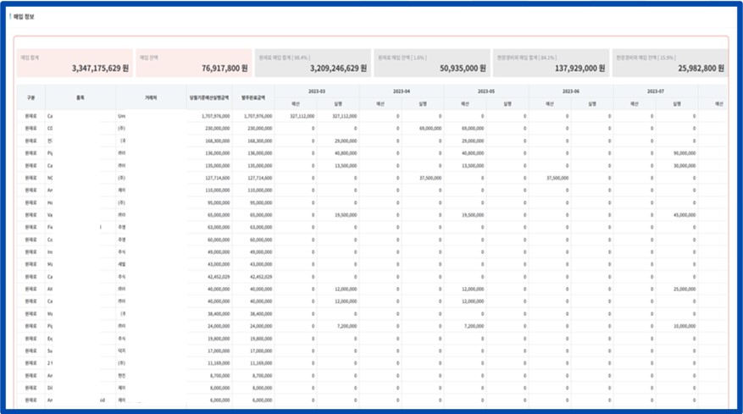Select the 2023-07 month group header
The width and height of the screenshot is (743, 414).
[x=656, y=91]
